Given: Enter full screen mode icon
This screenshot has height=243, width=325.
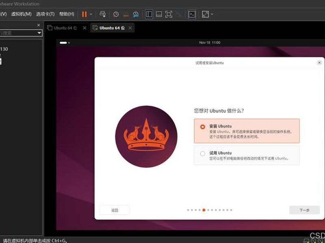Looking at the screenshot, I should (169, 14).
